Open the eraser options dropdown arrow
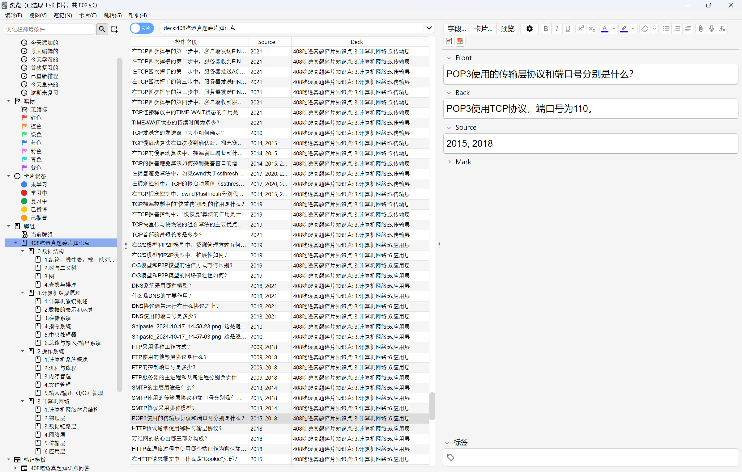 click(x=655, y=29)
